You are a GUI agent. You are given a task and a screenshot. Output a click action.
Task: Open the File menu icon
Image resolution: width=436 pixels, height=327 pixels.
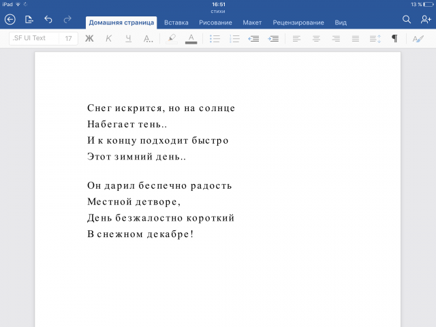coord(29,20)
